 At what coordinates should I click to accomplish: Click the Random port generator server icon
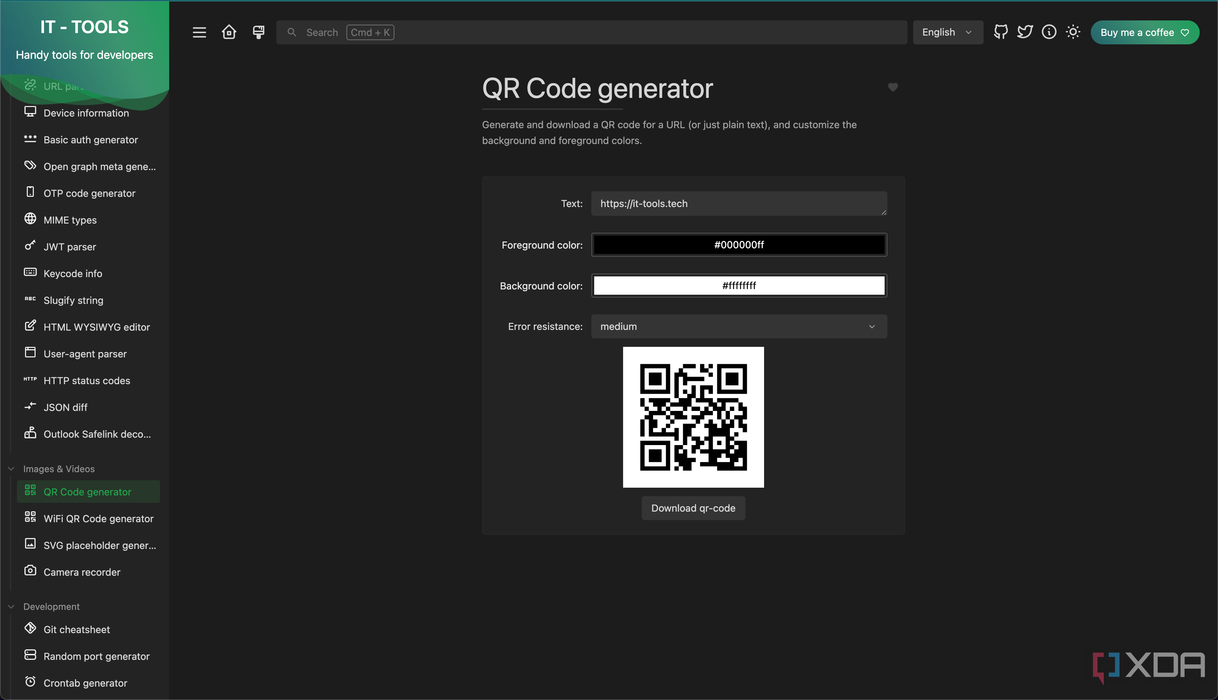point(30,655)
